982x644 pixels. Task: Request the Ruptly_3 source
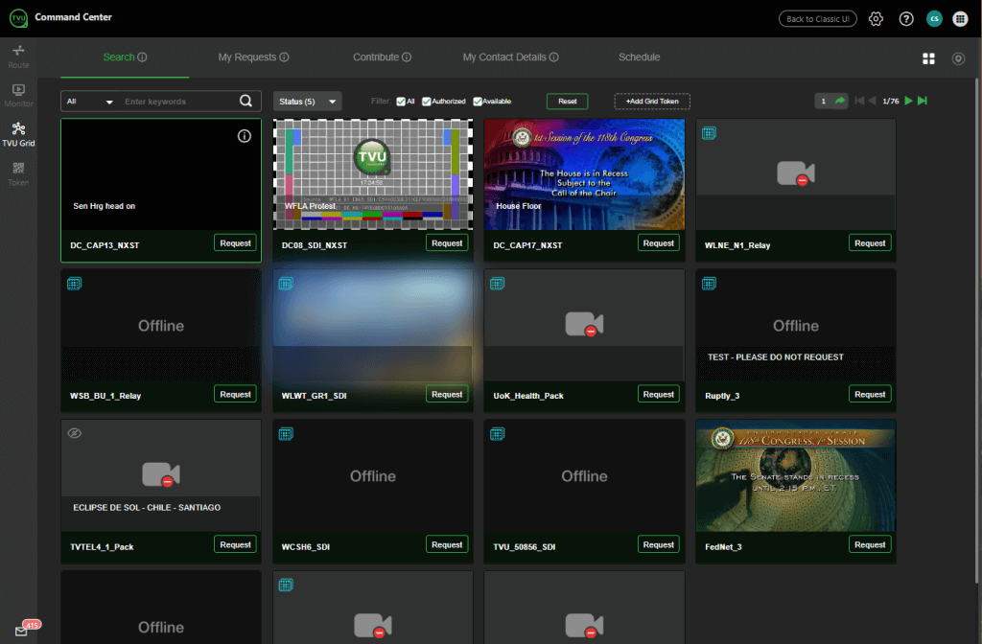coord(870,394)
